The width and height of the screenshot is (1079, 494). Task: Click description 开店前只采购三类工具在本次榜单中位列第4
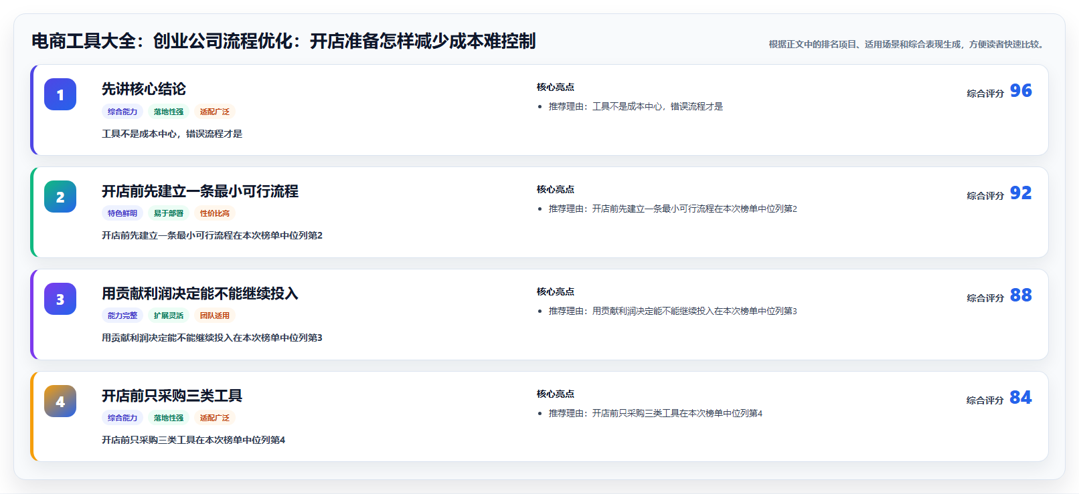[x=193, y=440]
